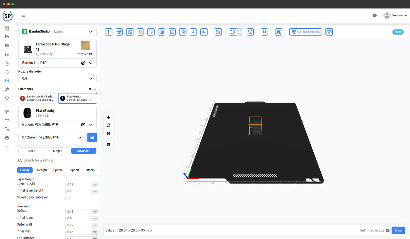Click the Initial layer height value field
Screen dimensions: 410x239
(x=78, y=191)
